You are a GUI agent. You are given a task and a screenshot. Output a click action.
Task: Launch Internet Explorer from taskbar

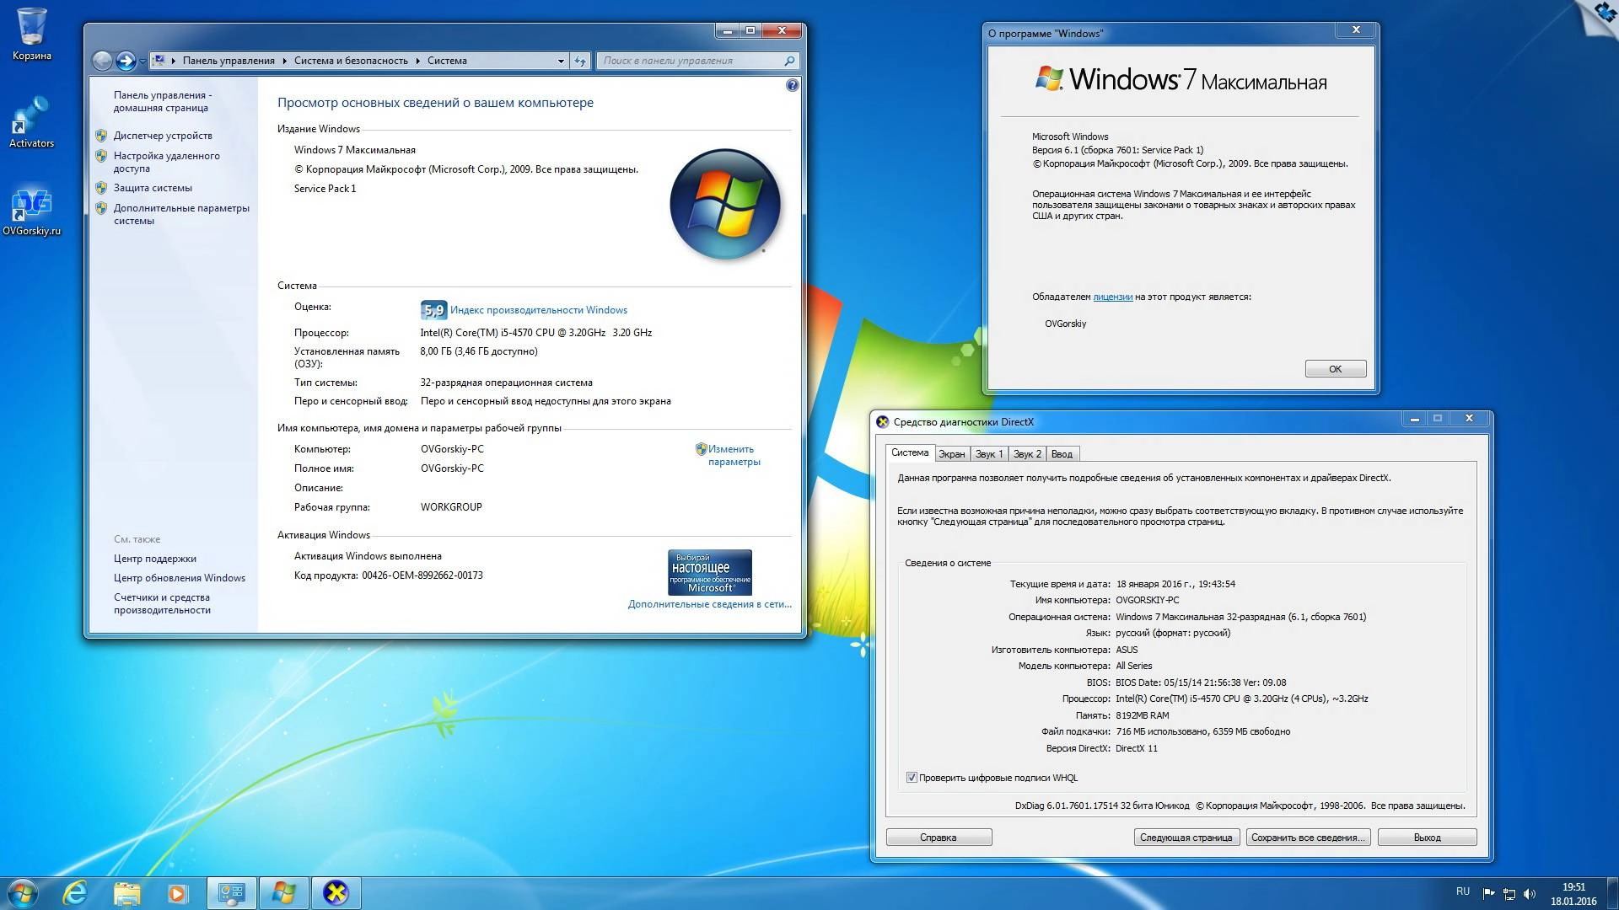[x=75, y=893]
